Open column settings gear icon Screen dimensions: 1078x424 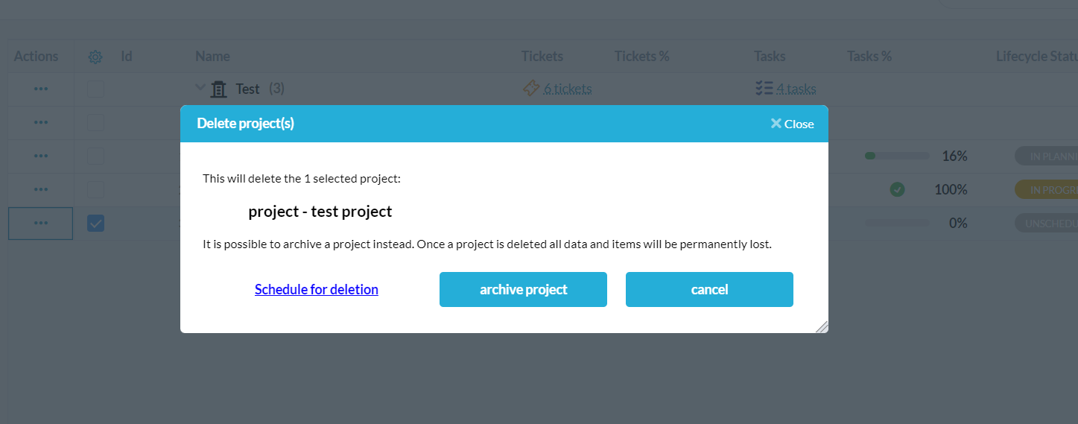pyautogui.click(x=95, y=57)
